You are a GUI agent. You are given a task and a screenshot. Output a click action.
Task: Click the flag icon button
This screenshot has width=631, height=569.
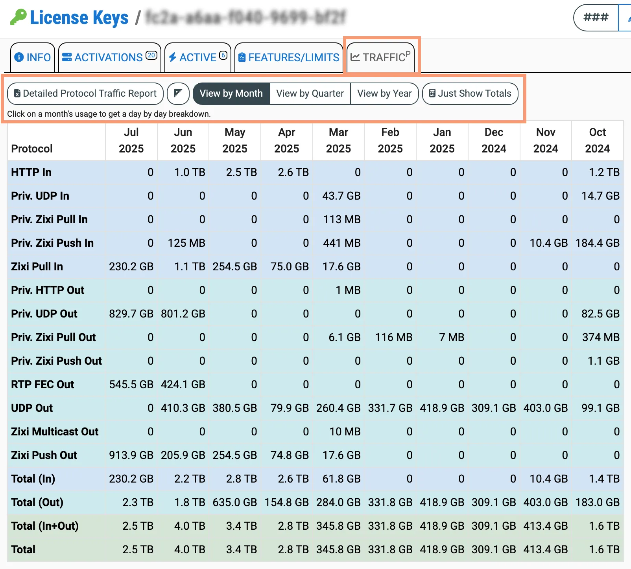click(x=178, y=94)
